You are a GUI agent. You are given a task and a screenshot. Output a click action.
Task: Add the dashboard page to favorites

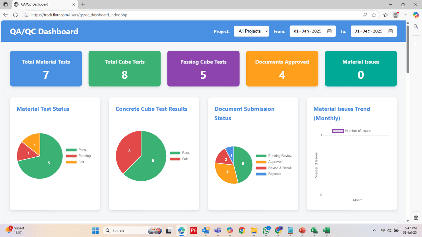(x=374, y=15)
